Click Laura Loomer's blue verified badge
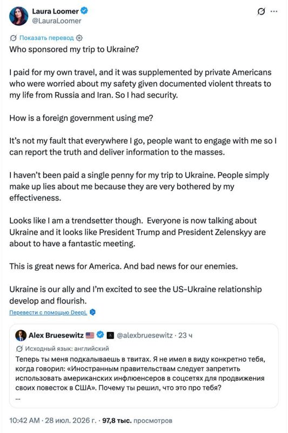 tap(84, 11)
